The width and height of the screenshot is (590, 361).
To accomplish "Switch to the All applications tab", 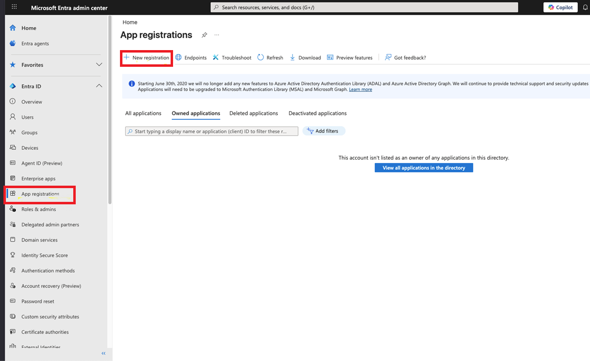I will click(x=143, y=113).
